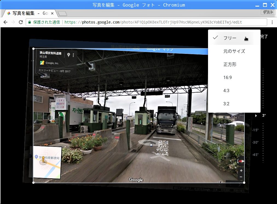Click the -15° mark on rotation dial
277x204 pixels.
click(255, 130)
